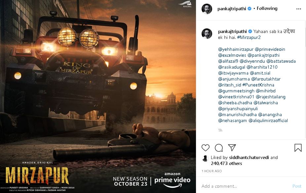
Task: Save post using bookmark icon
Action: pos(298,148)
